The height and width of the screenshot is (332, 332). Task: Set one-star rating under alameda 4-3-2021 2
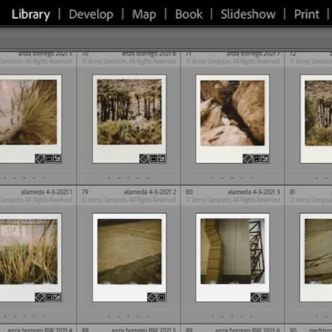[x=109, y=317]
